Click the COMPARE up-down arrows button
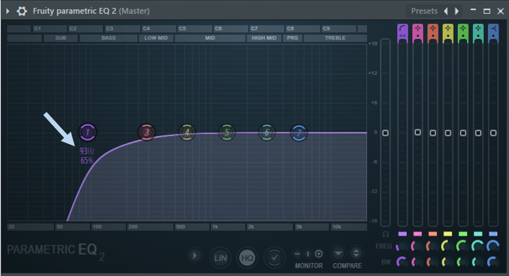The width and height of the screenshot is (509, 276). click(x=356, y=253)
